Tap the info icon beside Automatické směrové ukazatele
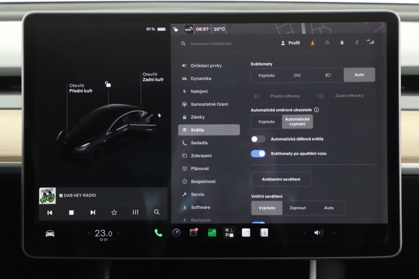The height and width of the screenshot is (279, 419). point(316,110)
